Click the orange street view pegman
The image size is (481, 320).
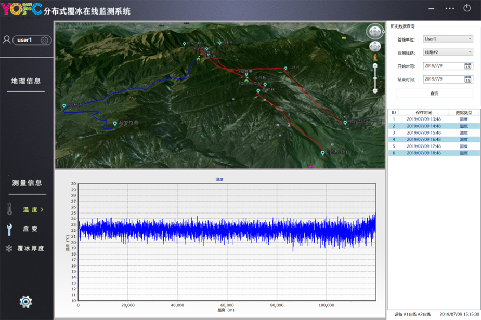375,56
